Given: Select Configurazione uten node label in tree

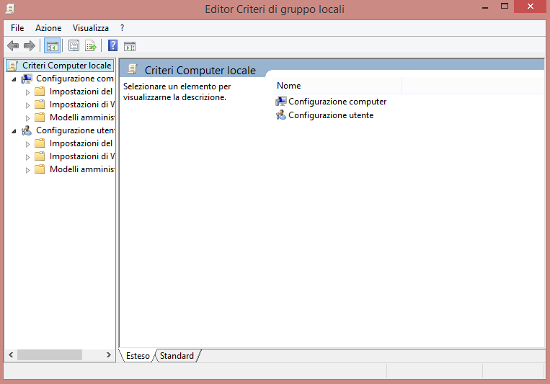Looking at the screenshot, I should tap(75, 130).
